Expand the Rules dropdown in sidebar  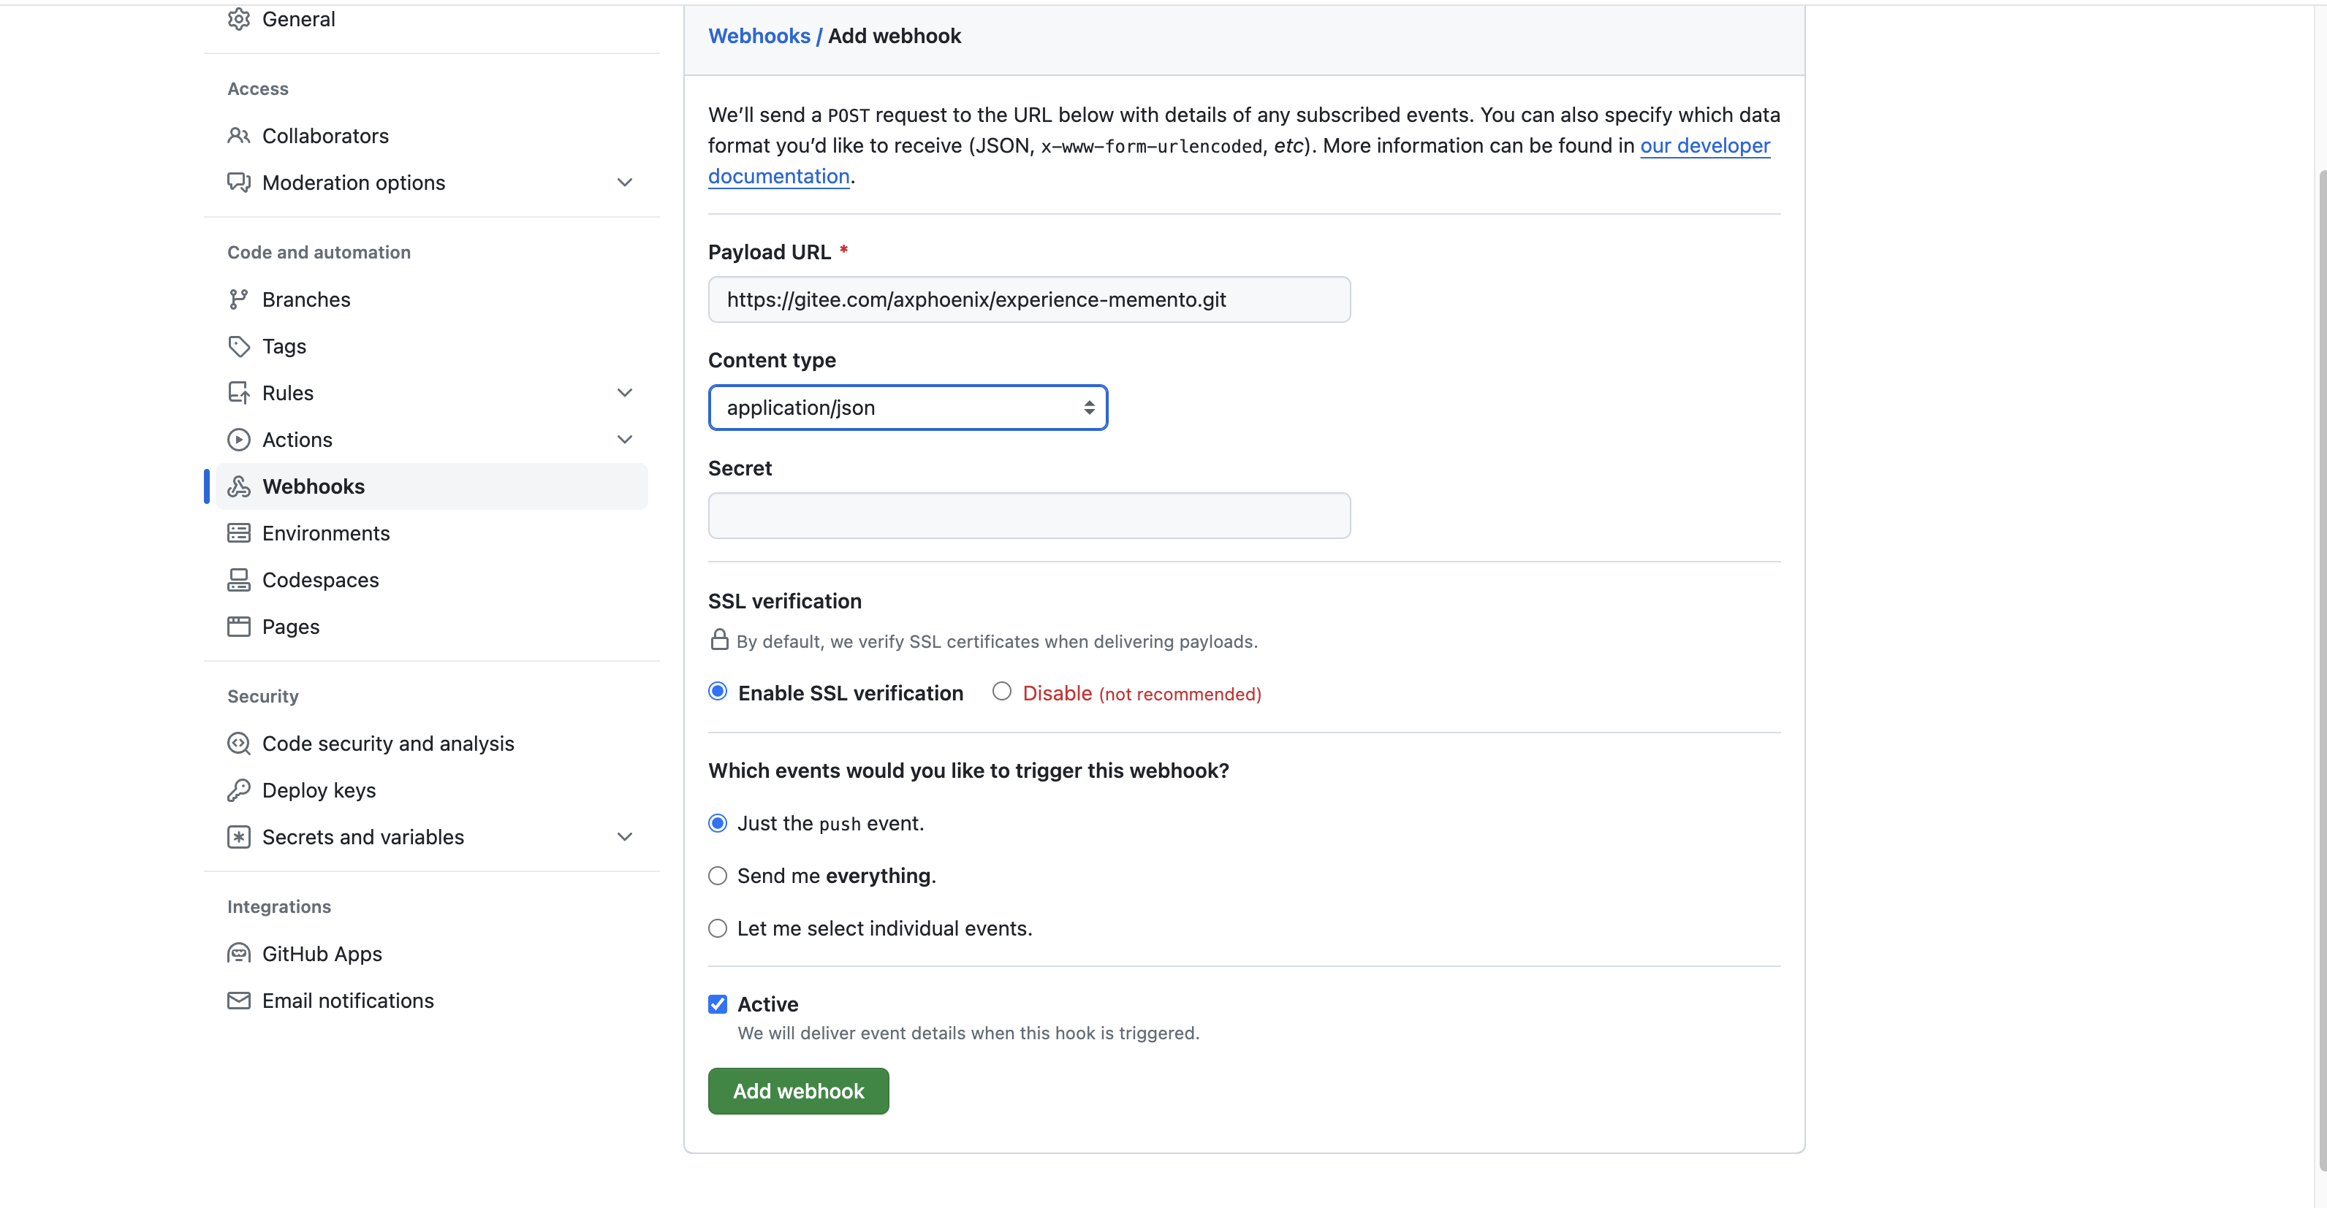(x=626, y=392)
